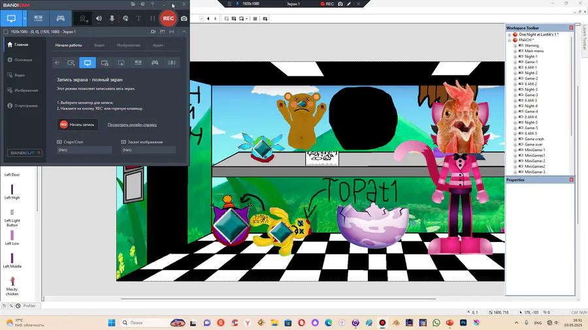Select the Game over frame in workspace tree
588x330 pixels.
pyautogui.click(x=533, y=144)
